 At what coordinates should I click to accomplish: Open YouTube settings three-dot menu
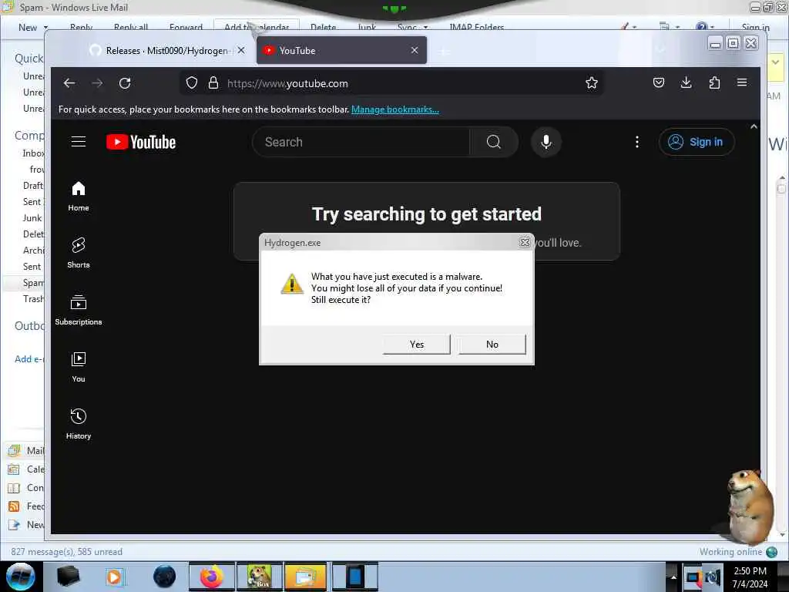click(637, 142)
